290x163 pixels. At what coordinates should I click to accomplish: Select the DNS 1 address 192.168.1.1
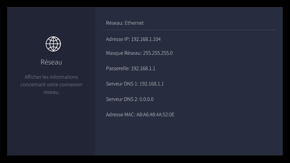pos(152,84)
